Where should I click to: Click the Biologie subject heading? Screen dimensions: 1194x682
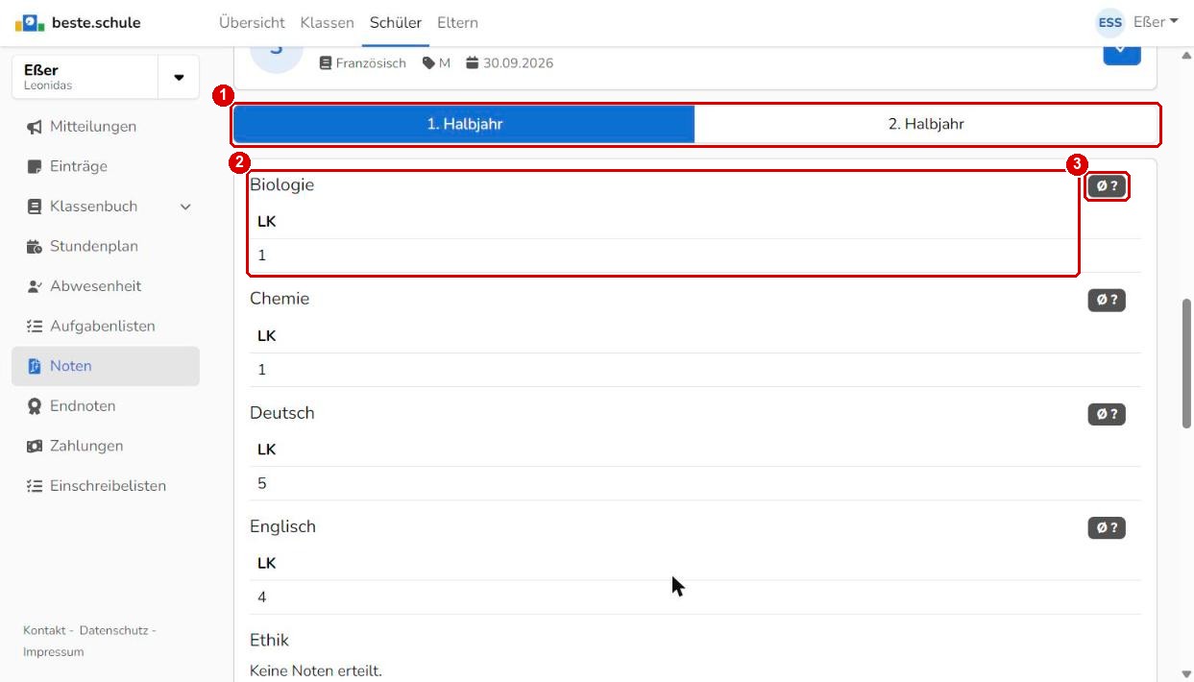pyautogui.click(x=281, y=184)
